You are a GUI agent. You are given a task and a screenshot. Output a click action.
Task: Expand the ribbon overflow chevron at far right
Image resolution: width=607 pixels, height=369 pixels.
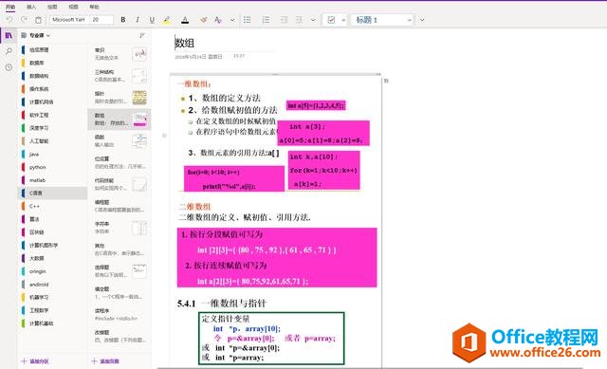tap(422, 20)
